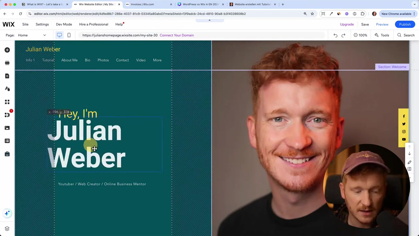Switch to mobile view
This screenshot has height=236, width=419.
[69, 35]
